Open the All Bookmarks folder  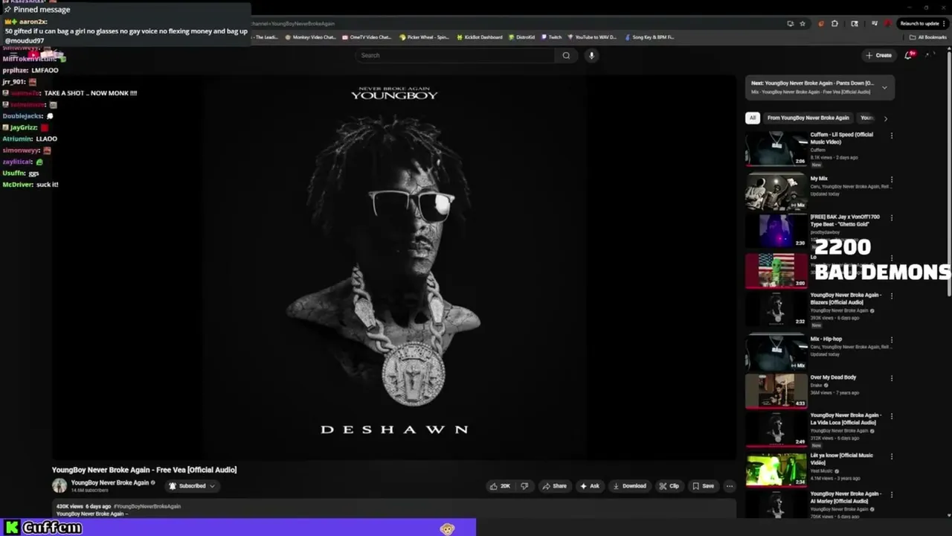pos(928,37)
